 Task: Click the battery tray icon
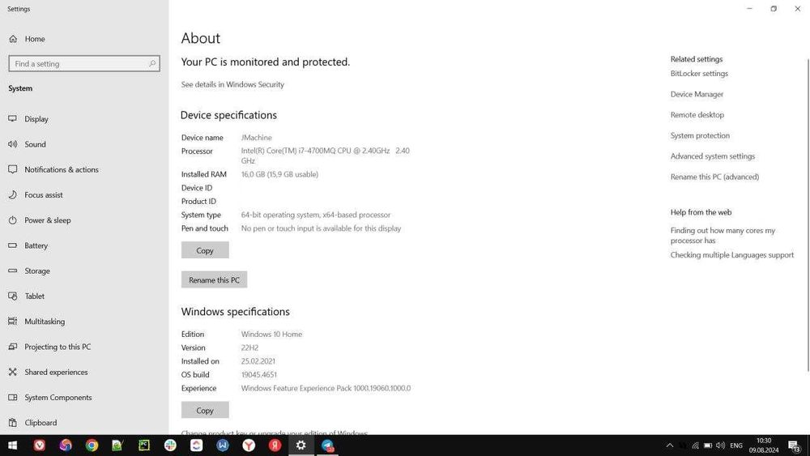(x=708, y=445)
